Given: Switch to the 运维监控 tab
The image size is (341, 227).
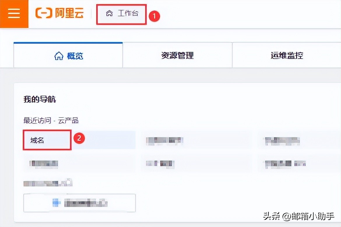Looking at the screenshot, I should [286, 55].
